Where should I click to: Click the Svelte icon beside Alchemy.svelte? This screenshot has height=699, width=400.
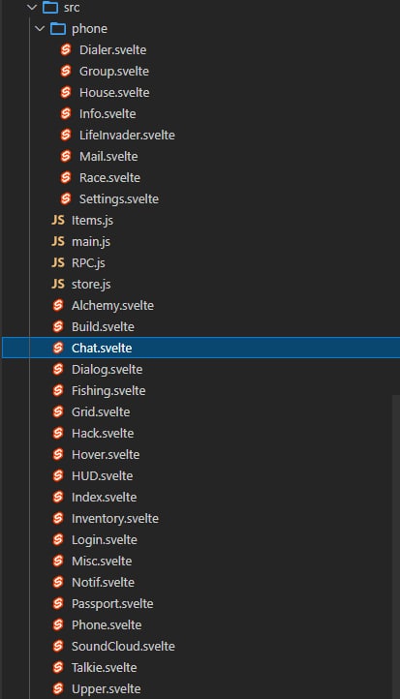pos(58,305)
